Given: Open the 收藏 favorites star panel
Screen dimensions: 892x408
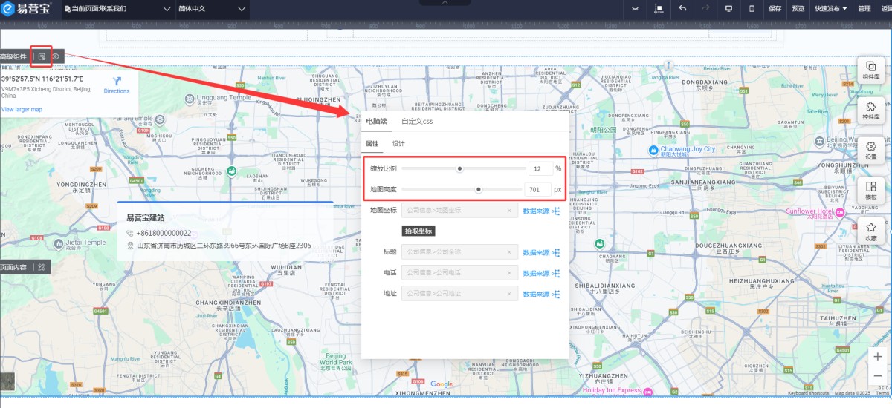Looking at the screenshot, I should [870, 231].
